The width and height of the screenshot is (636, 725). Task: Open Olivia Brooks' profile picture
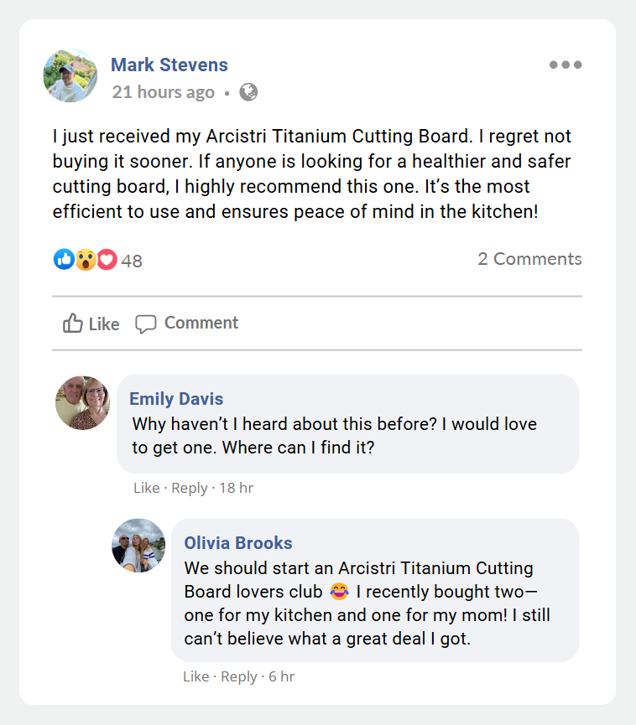(138, 546)
